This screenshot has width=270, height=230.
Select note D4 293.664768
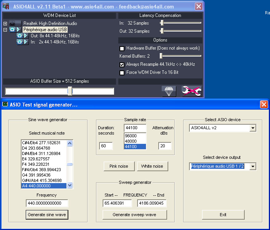(44, 148)
